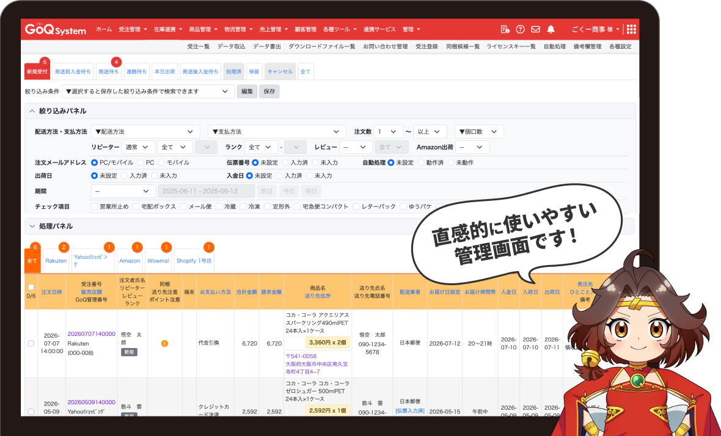721x436 pixels.
Task: Open the help question mark icon
Action: pos(520,29)
